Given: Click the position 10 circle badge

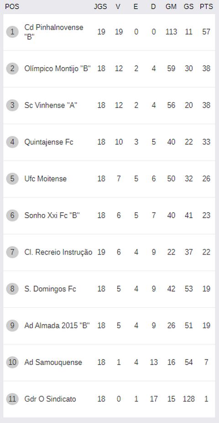Looking at the screenshot, I should [12, 362].
